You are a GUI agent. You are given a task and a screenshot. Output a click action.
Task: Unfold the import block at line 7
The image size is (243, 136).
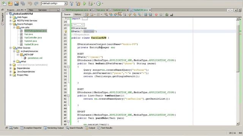(68, 19)
